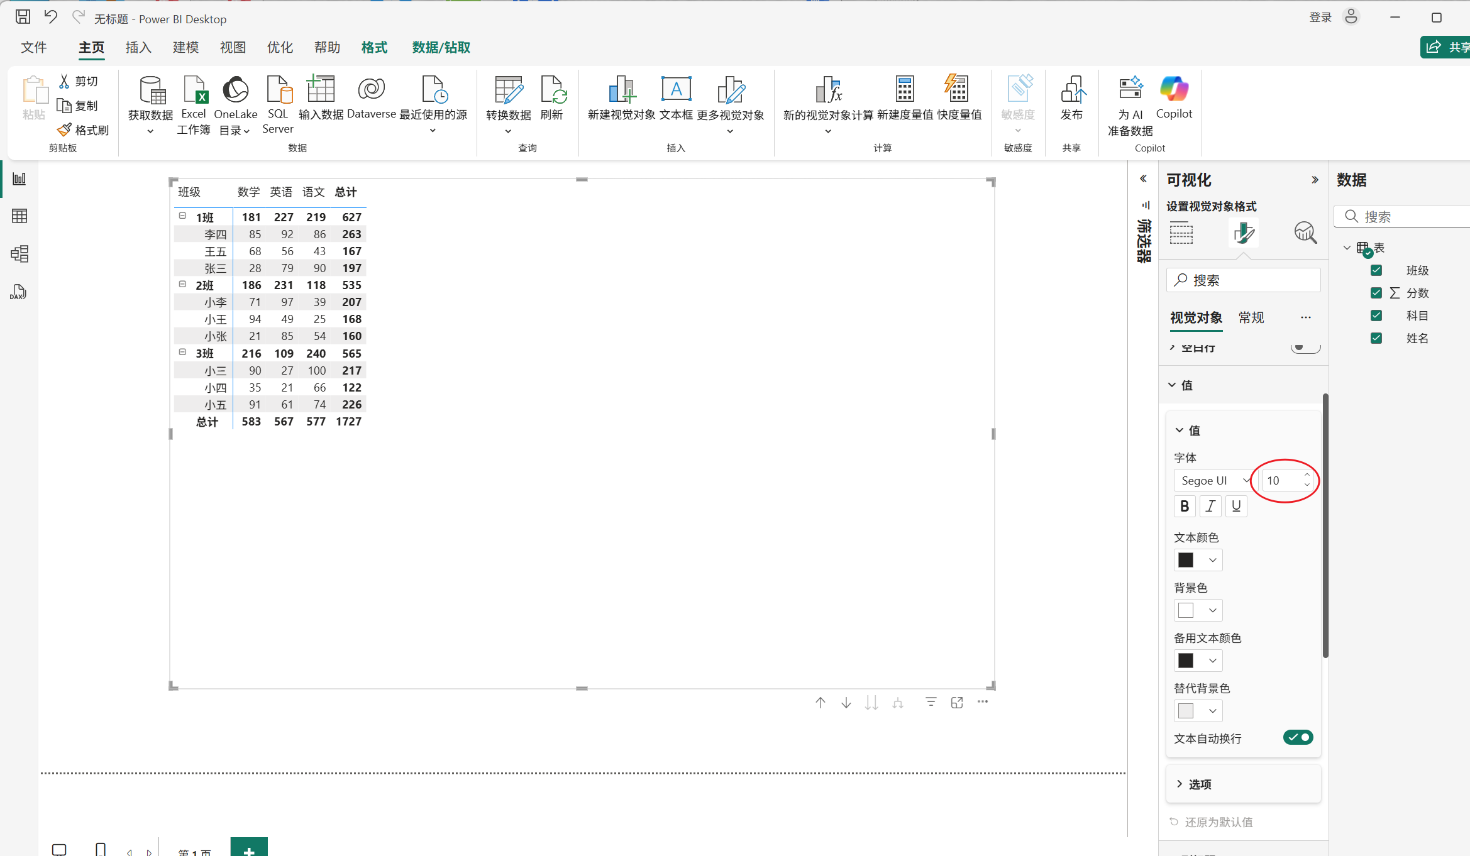The width and height of the screenshot is (1470, 856).
Task: Add a new page with plus button
Action: pos(249,849)
